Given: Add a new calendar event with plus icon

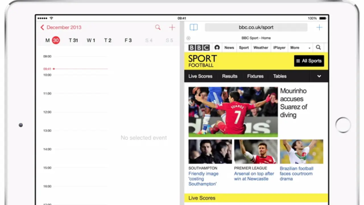Looking at the screenshot, I should point(172,27).
